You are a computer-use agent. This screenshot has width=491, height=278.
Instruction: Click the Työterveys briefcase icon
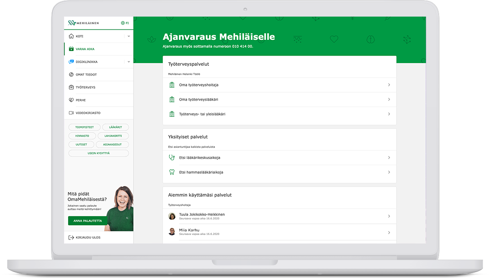point(71,87)
